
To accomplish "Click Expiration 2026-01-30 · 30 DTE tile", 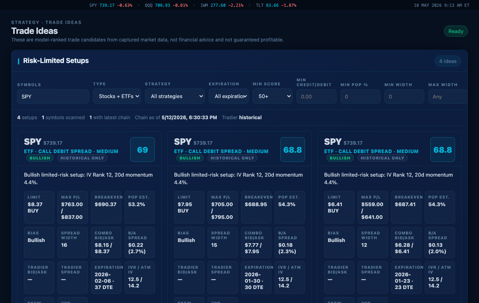I will [256, 277].
